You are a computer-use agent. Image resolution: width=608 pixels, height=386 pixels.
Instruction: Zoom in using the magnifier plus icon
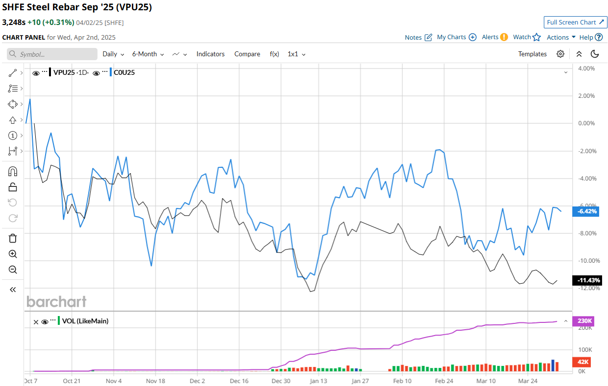click(13, 254)
